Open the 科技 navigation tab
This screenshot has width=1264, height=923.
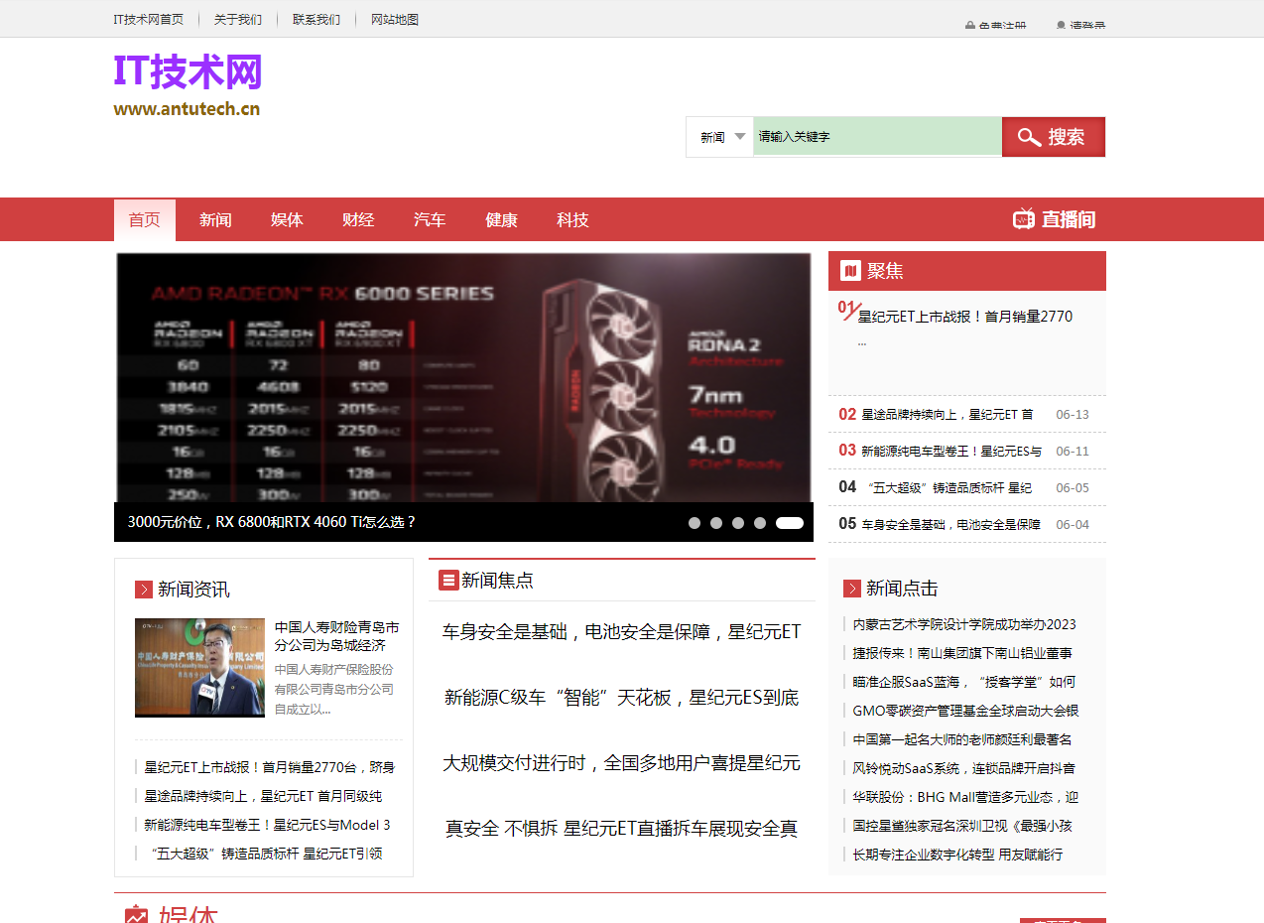572,220
